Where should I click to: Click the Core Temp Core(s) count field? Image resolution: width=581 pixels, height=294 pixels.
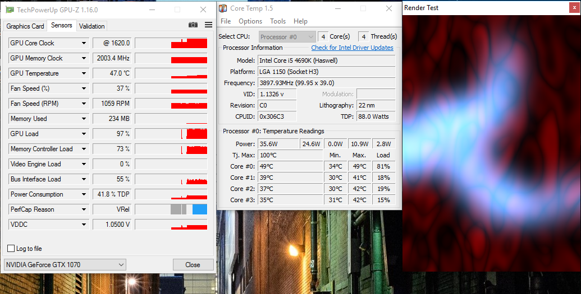click(x=323, y=36)
